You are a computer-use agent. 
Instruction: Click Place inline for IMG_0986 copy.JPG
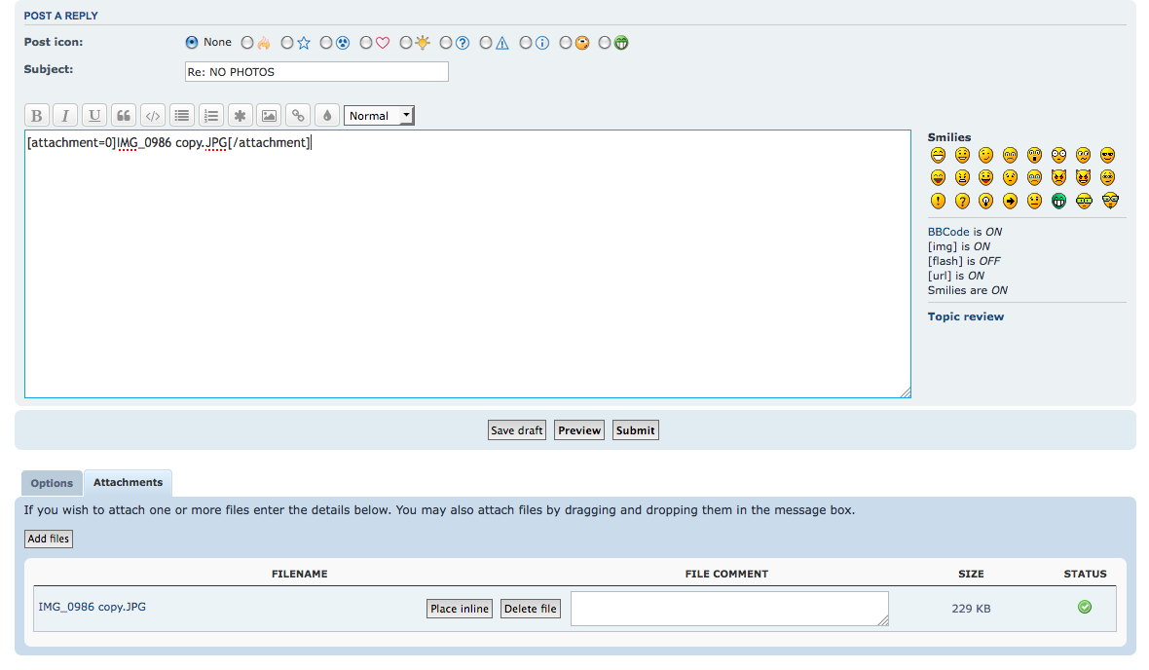[x=460, y=609]
